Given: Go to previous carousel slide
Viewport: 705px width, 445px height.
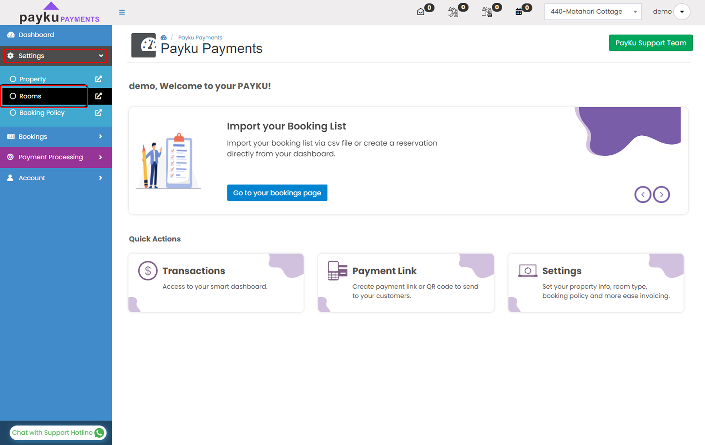Looking at the screenshot, I should [643, 194].
